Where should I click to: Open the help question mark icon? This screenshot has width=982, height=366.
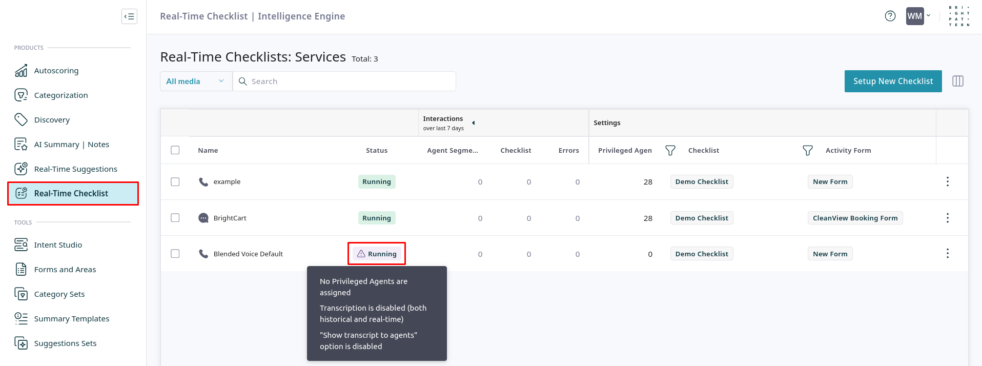tap(890, 16)
